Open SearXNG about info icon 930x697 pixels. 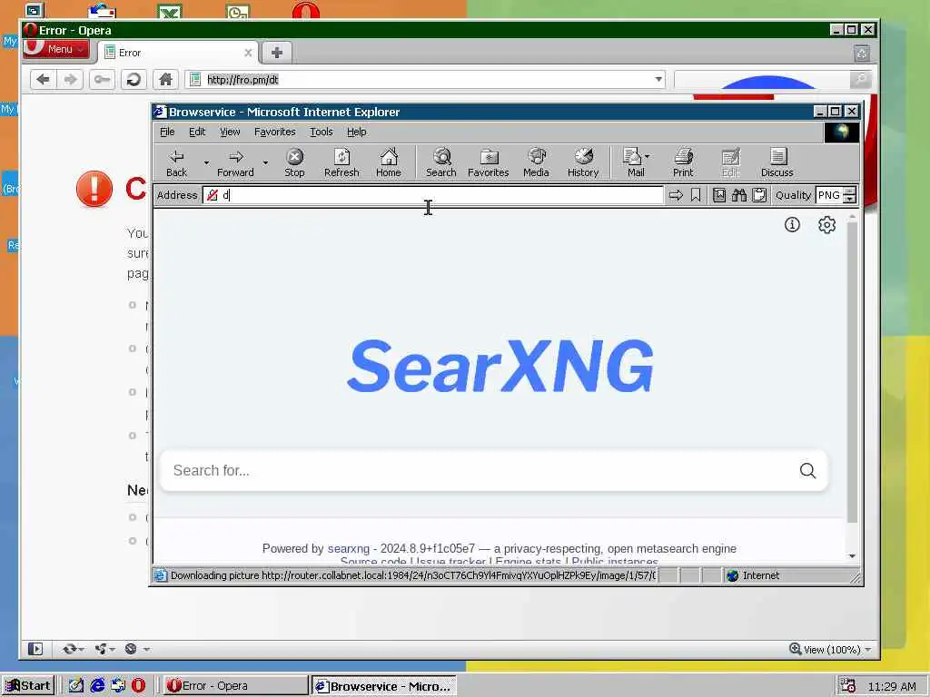point(792,225)
